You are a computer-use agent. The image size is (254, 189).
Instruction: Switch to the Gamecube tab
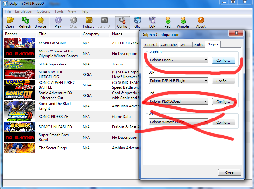[x=169, y=45]
